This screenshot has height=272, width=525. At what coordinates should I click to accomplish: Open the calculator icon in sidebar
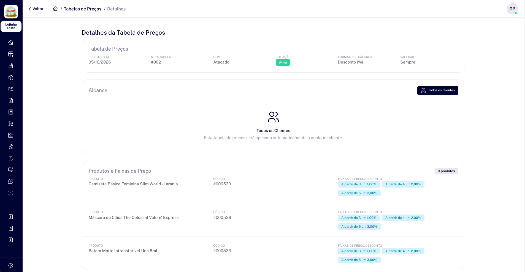click(11, 112)
